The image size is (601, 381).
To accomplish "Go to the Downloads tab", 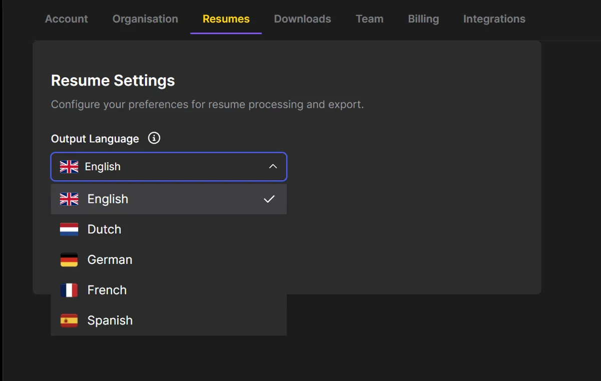I will (303, 19).
